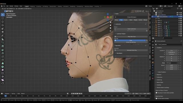183x103 pixels.
Task: Toggle exclude checkbox for Collection
Action: [177, 13]
